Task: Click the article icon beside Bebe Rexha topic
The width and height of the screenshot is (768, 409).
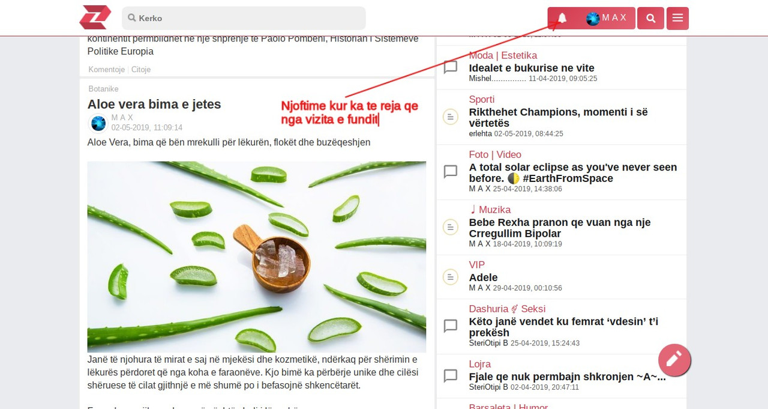Action: [451, 227]
